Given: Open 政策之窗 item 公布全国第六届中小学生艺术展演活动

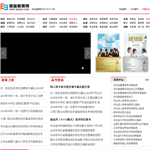Looking at the screenshot, I should coord(22,142).
